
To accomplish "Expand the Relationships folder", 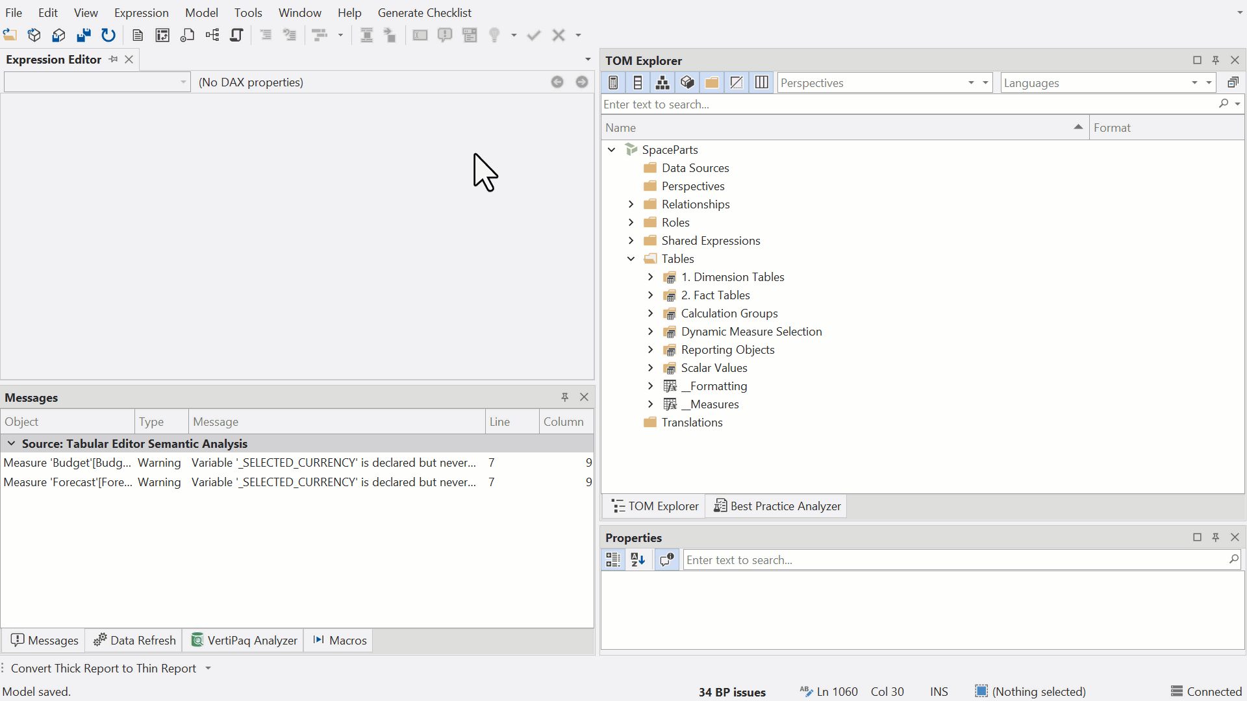I will pos(631,204).
